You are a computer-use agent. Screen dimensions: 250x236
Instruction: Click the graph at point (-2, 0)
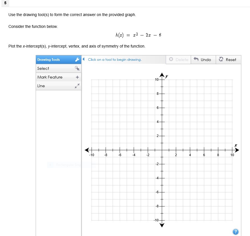click(x=148, y=150)
